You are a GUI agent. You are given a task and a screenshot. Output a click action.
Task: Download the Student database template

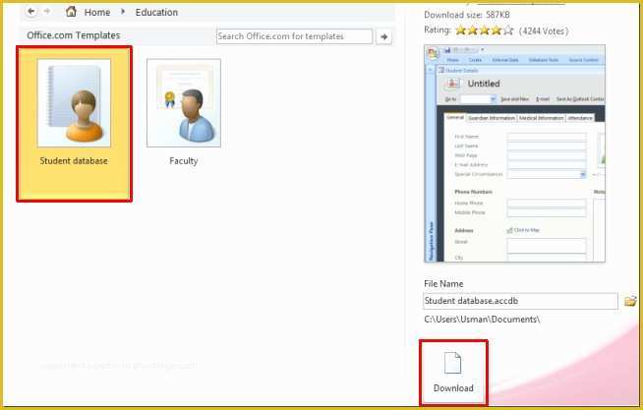click(453, 373)
